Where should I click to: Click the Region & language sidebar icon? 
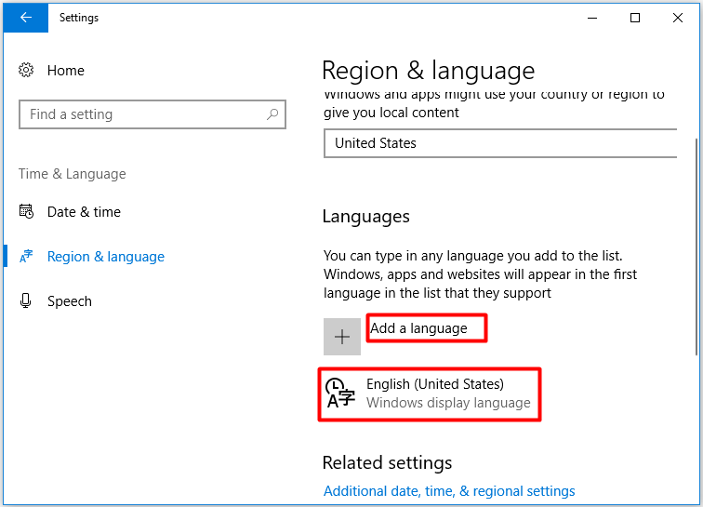click(26, 256)
